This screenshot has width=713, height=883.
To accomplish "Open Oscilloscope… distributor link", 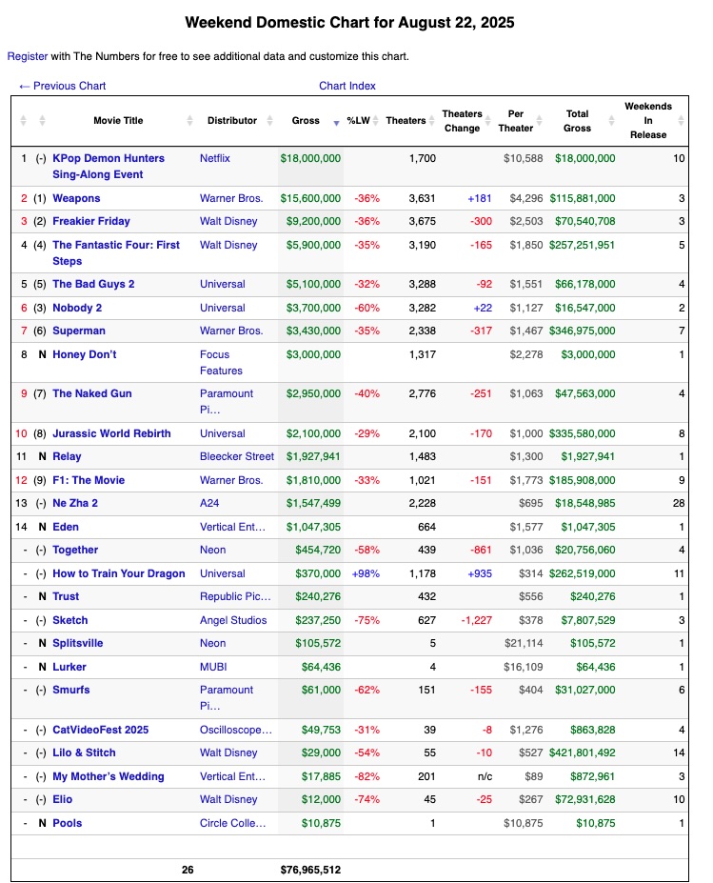I will [x=236, y=730].
